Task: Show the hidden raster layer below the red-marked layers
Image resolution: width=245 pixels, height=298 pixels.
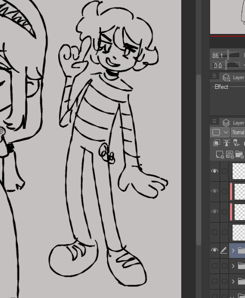Action: coord(215,232)
